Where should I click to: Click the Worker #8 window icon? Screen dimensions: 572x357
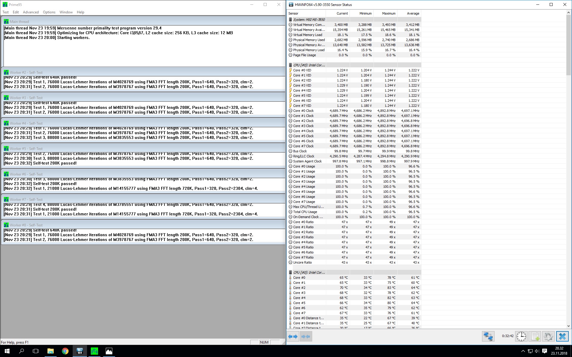click(6, 225)
